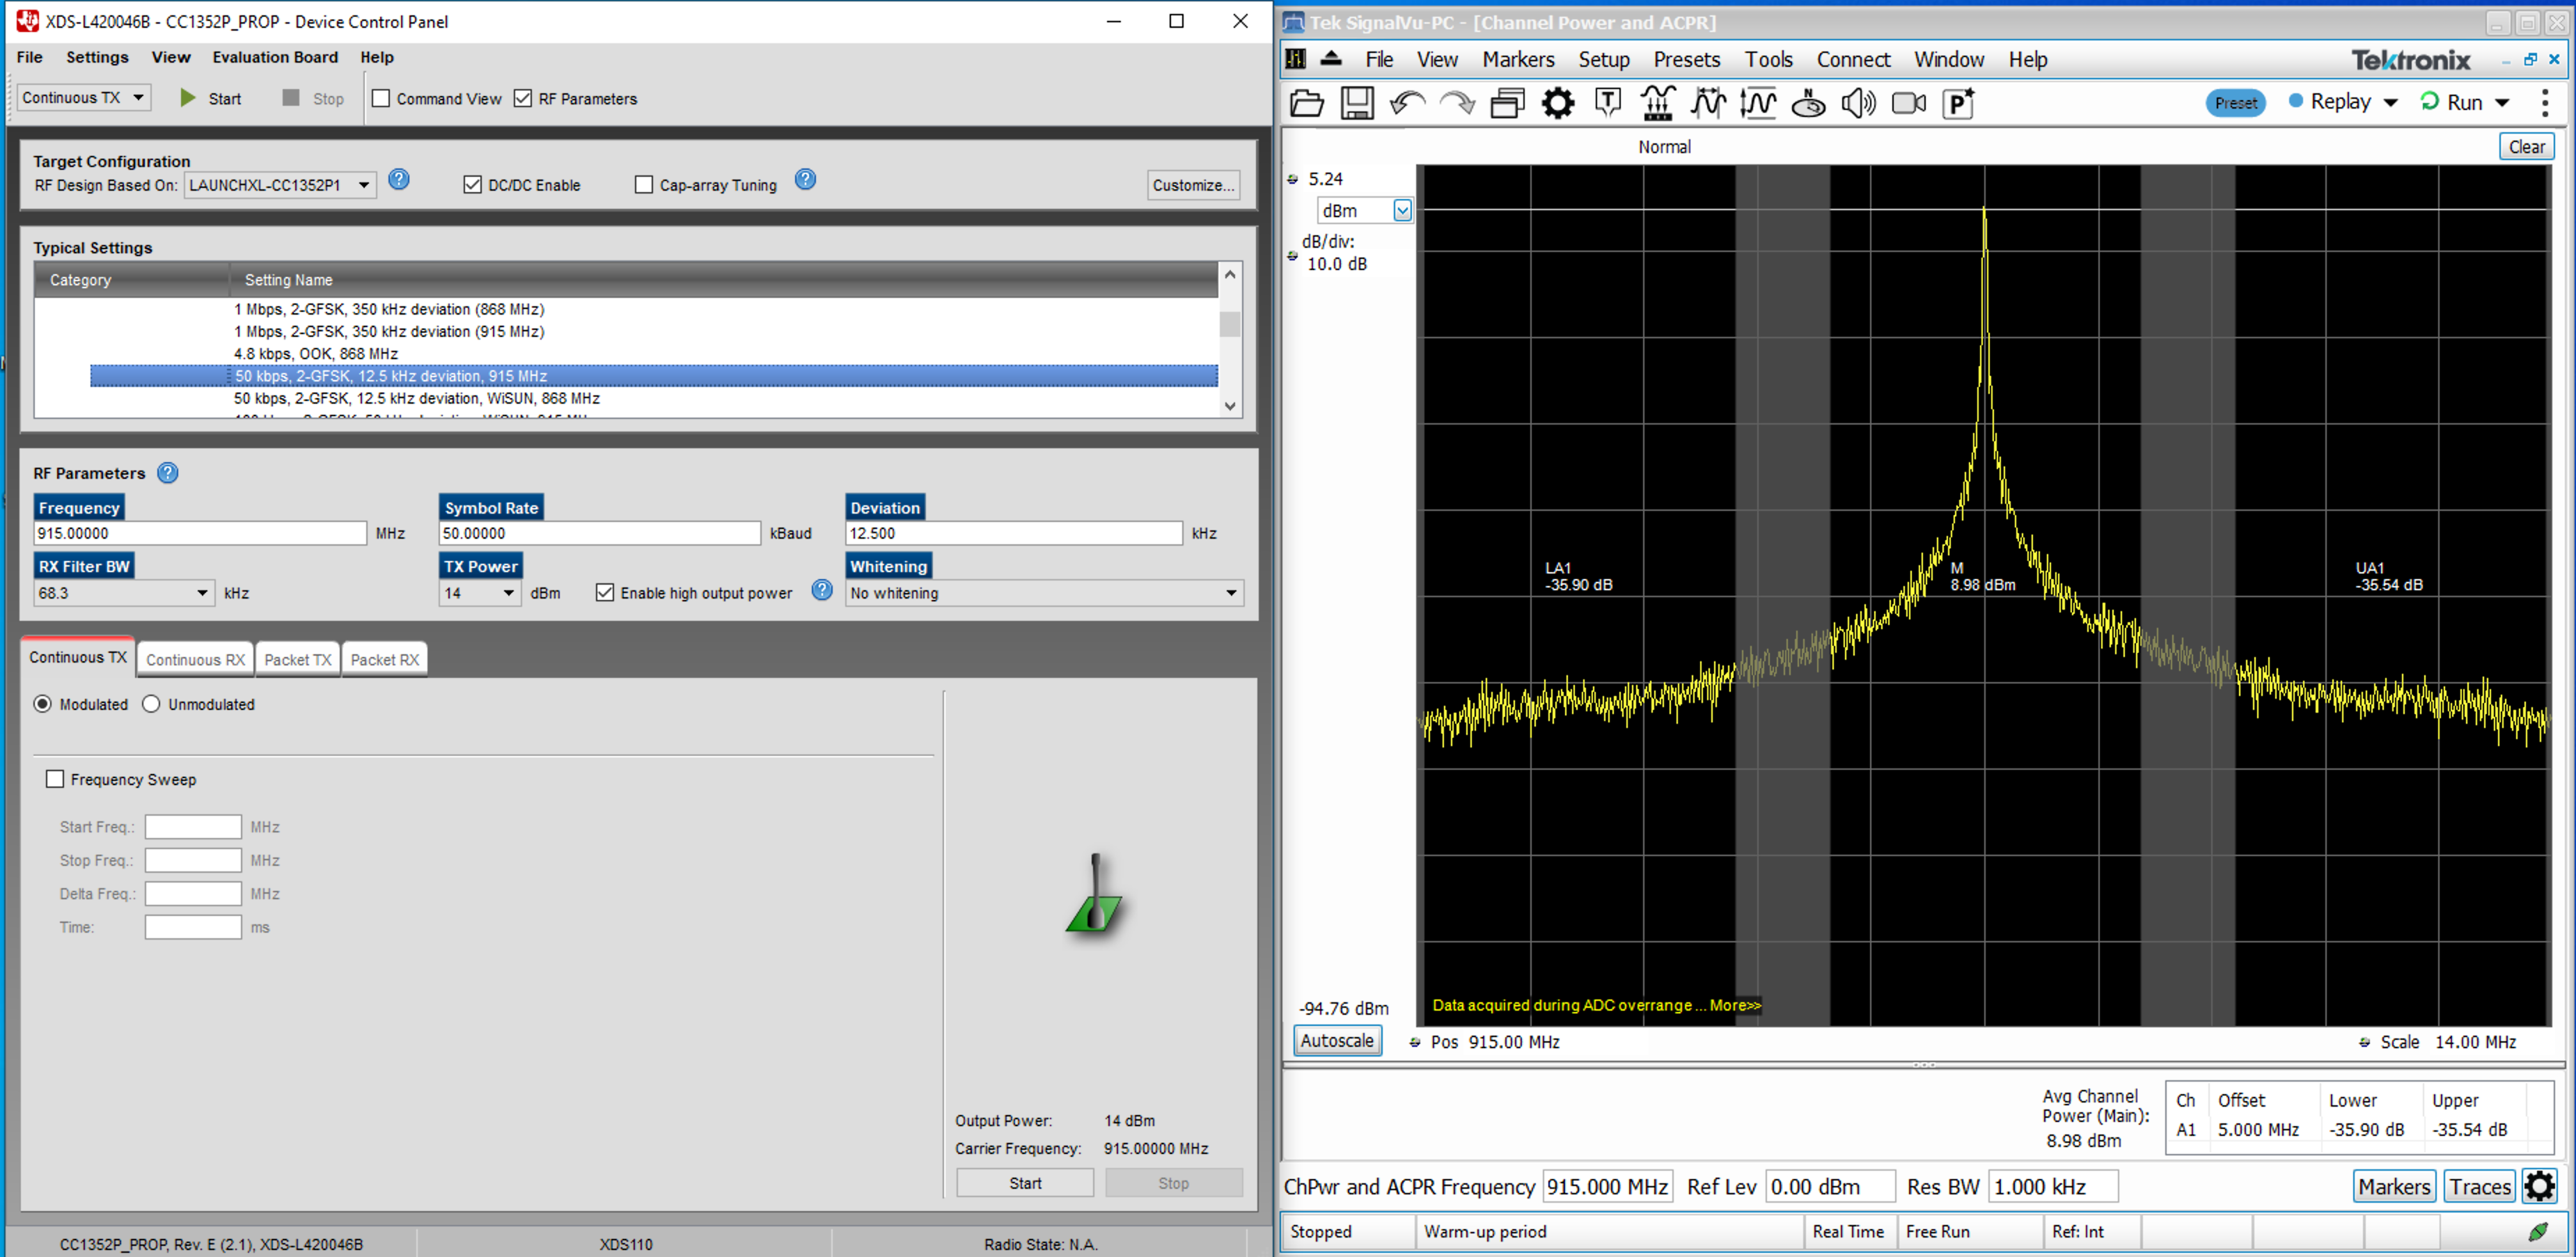Viewport: 2576px width, 1257px height.
Task: Switch to the Packet RX tab
Action: pyautogui.click(x=385, y=660)
